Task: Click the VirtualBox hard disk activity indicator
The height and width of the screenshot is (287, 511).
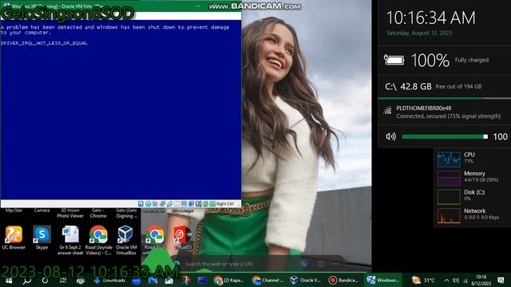Action: (x=141, y=204)
